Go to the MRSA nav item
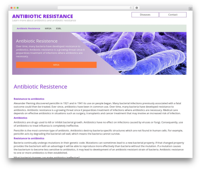The width and height of the screenshot is (201, 170). [48, 29]
